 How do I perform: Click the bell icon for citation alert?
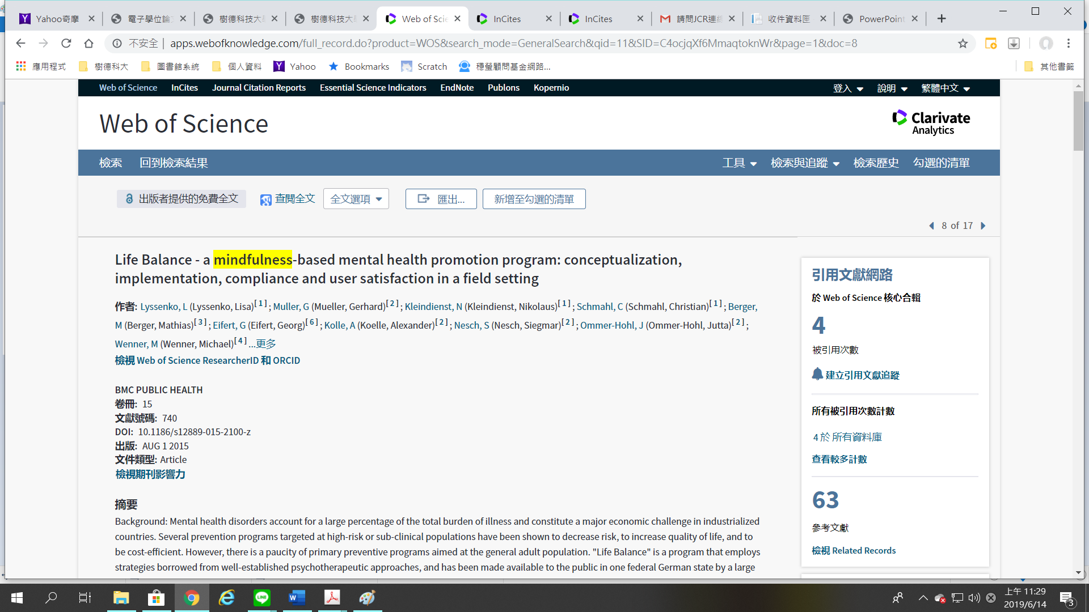[x=817, y=374]
